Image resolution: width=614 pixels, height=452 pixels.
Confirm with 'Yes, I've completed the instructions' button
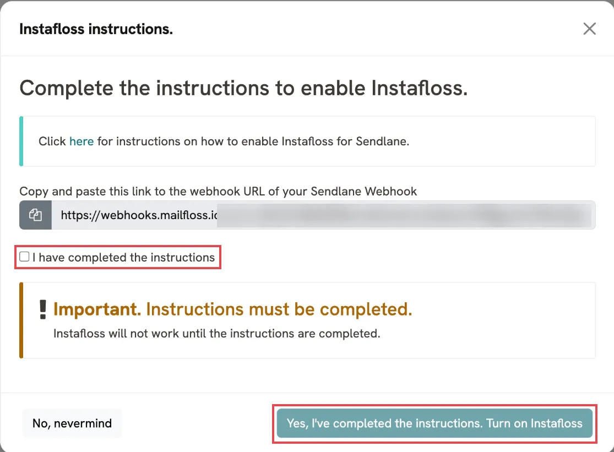[434, 423]
